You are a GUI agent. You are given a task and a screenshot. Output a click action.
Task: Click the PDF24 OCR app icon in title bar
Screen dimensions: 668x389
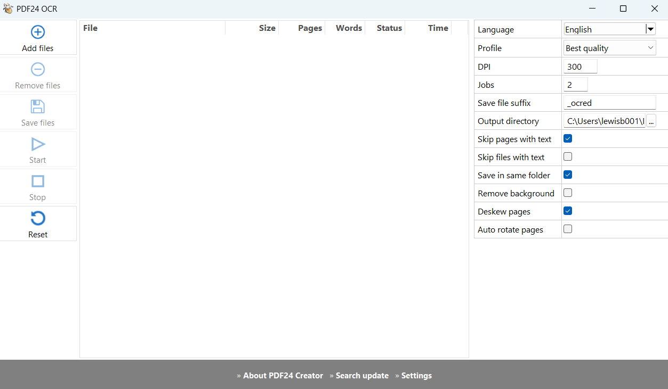pos(8,9)
